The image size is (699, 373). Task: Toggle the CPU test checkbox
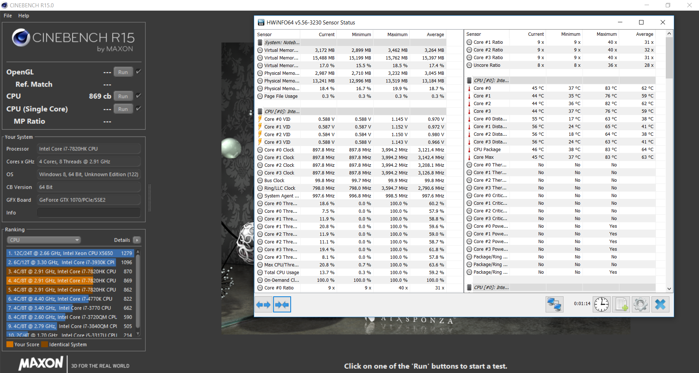pos(138,96)
